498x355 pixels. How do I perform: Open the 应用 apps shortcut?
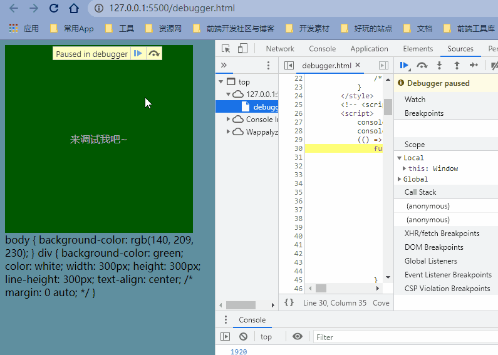pos(24,29)
